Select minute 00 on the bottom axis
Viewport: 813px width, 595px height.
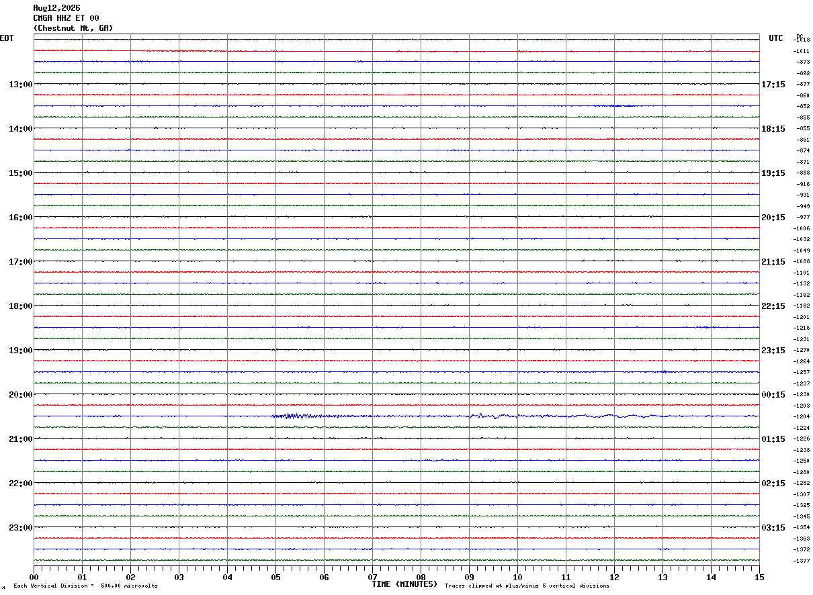tap(34, 577)
